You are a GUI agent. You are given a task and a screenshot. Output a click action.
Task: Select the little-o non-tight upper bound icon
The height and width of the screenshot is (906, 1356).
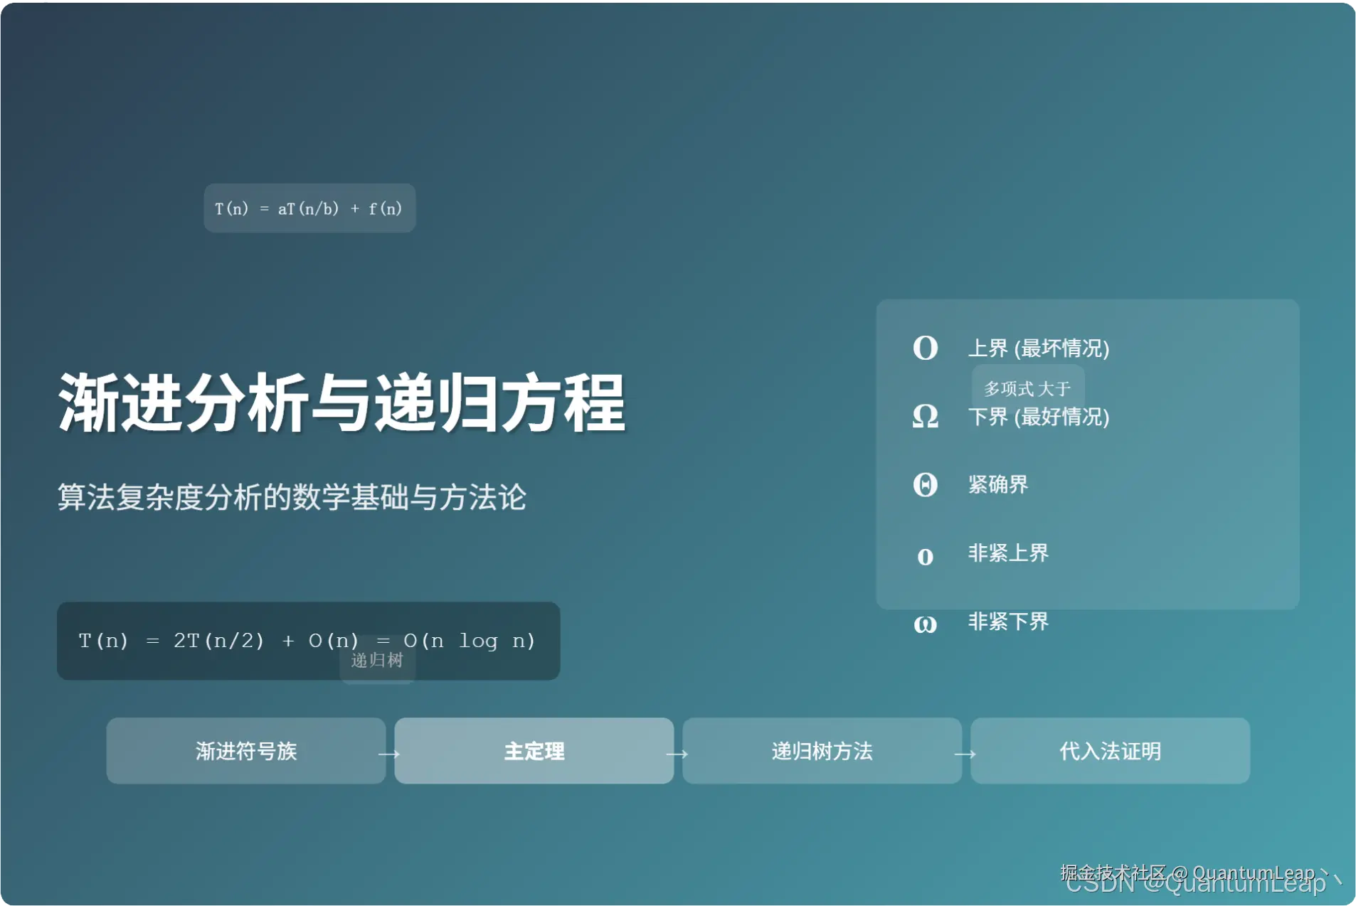click(x=925, y=555)
